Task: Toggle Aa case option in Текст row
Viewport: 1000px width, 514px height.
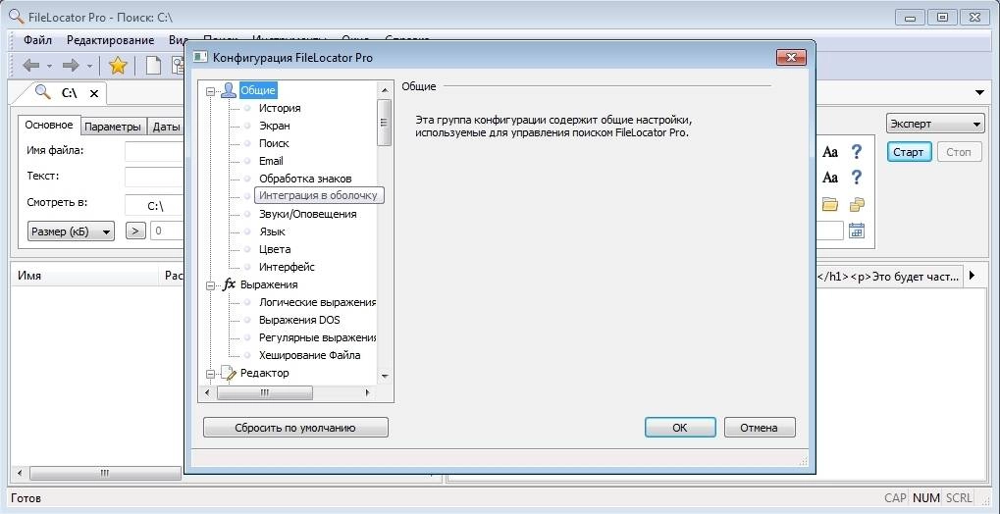Action: coord(829,177)
